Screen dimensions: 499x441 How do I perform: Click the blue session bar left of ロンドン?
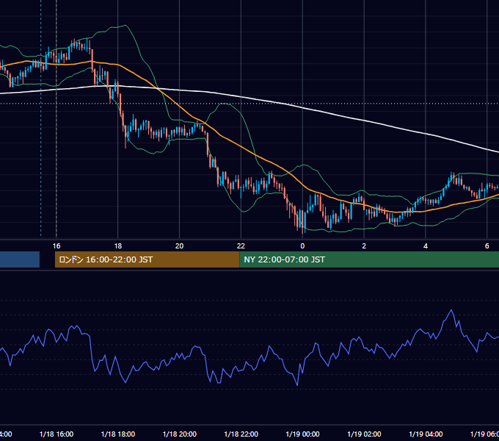20,259
